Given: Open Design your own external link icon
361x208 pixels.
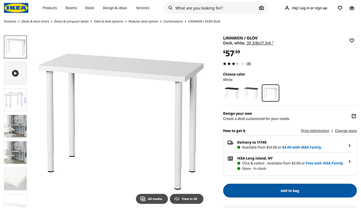Looking at the screenshot, I should [x=354, y=116].
